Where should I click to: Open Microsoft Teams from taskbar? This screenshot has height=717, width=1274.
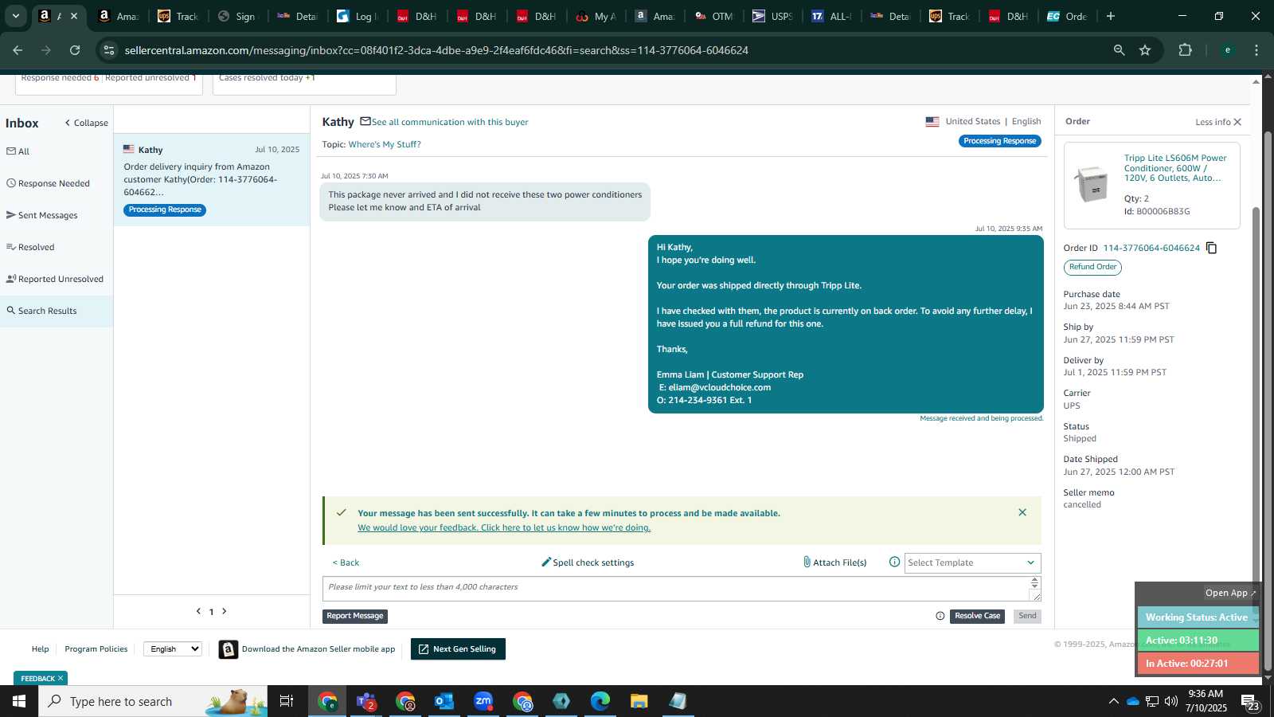point(366,701)
